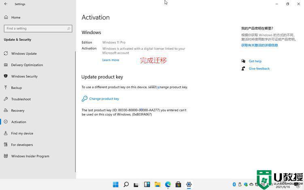Click the Backup upload arrow icon
304x190 pixels.
6,88
